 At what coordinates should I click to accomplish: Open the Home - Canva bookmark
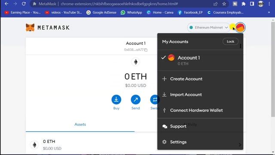160,12
